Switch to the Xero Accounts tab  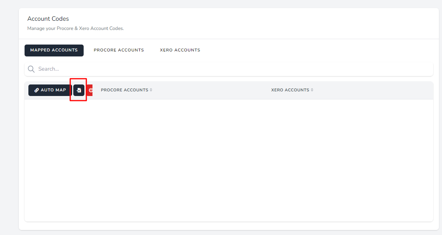coord(180,50)
